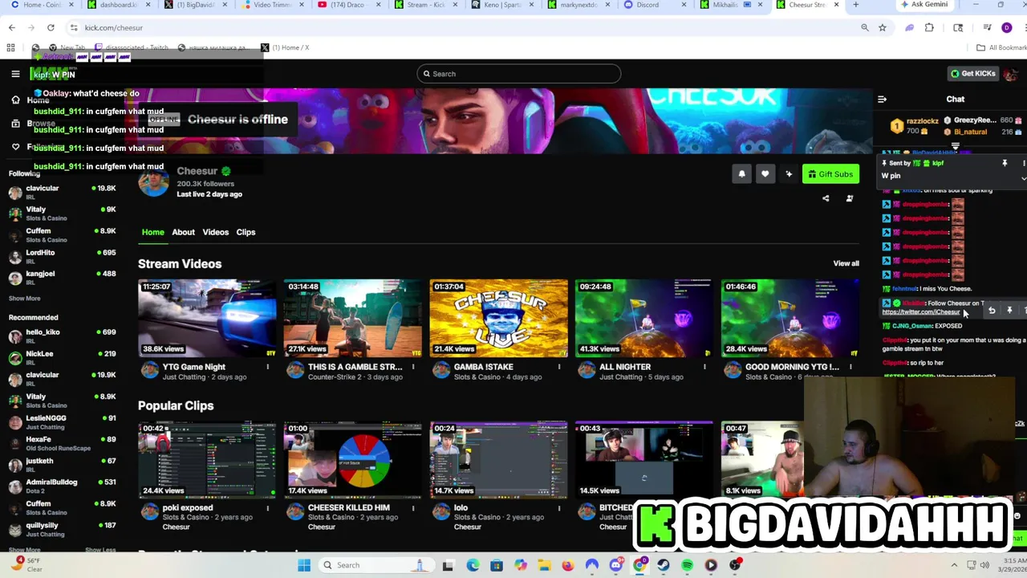Open the poki exposed clip thumbnail
The height and width of the screenshot is (578, 1027).
(x=207, y=460)
